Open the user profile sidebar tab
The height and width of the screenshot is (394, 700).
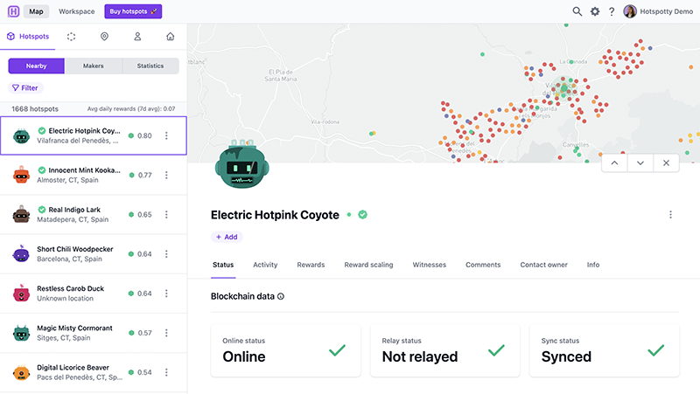tap(137, 37)
